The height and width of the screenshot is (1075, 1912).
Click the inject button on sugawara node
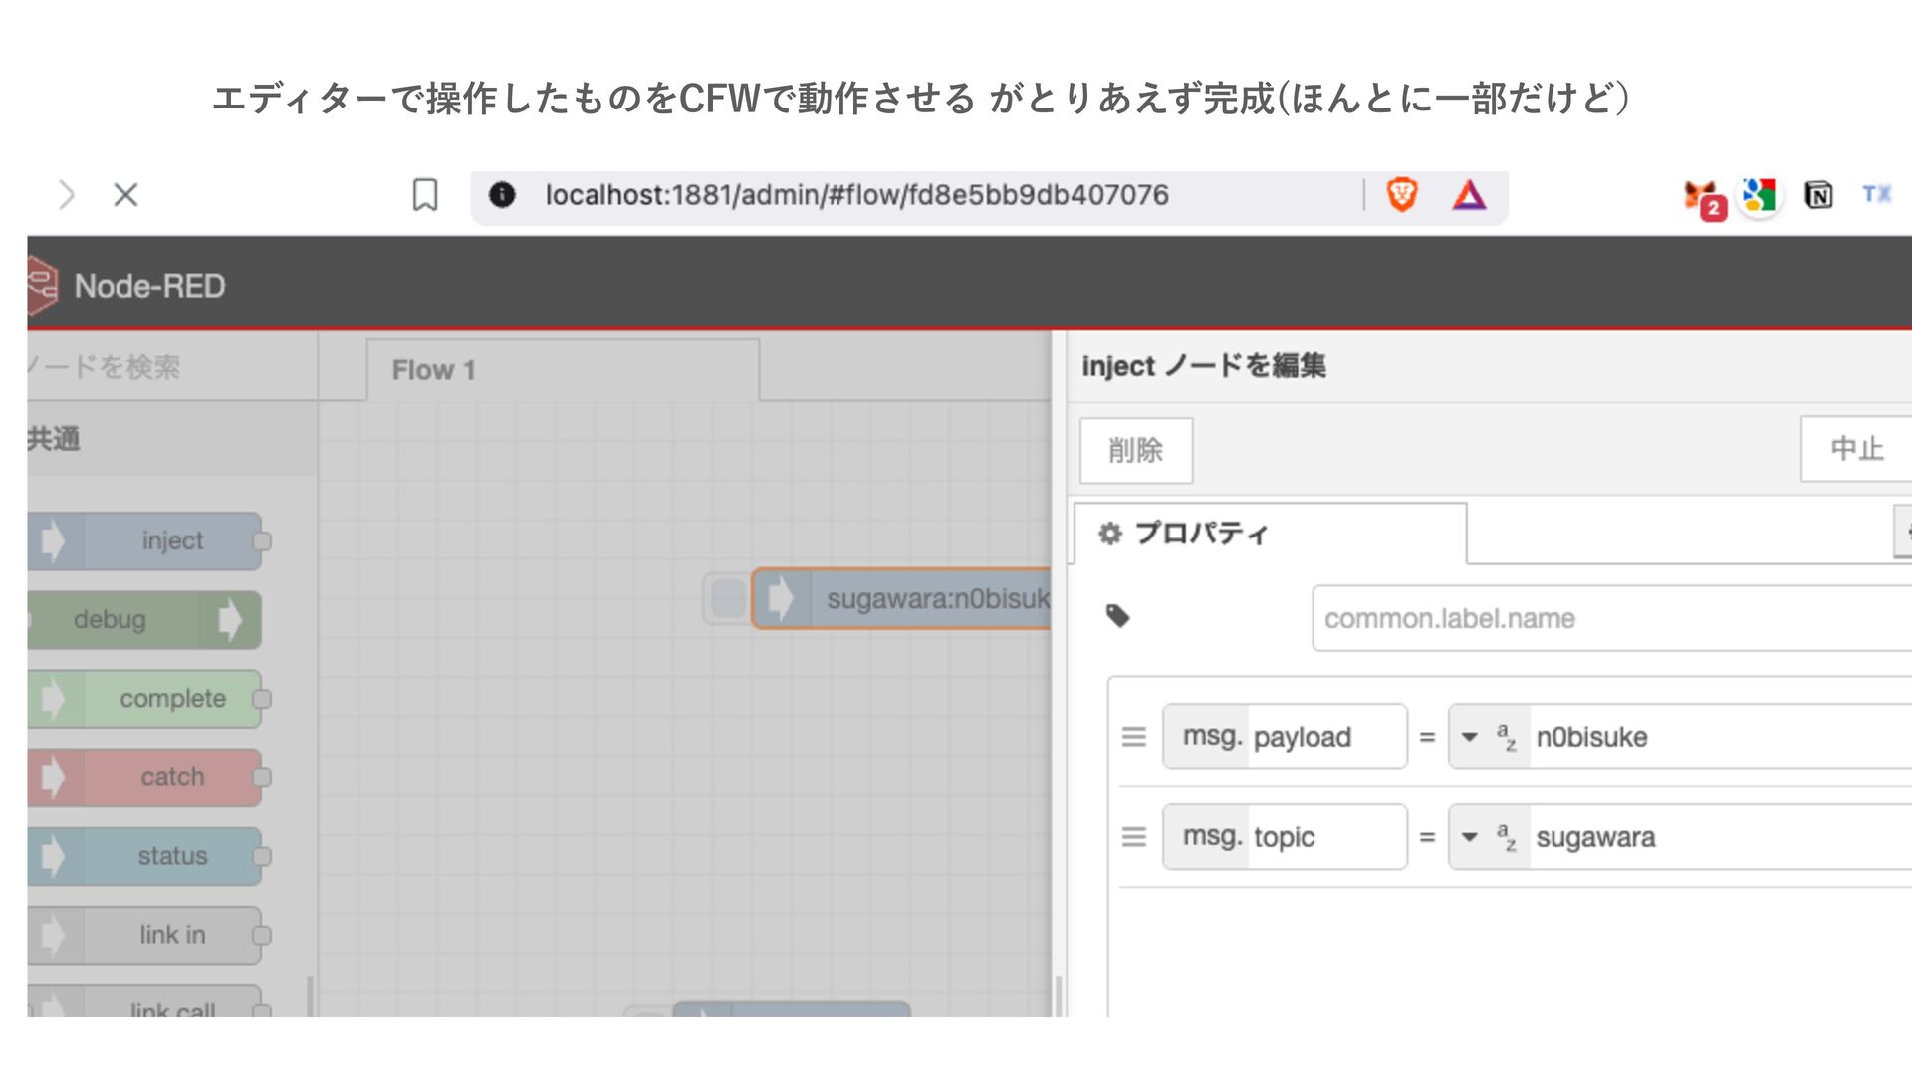[x=728, y=599]
